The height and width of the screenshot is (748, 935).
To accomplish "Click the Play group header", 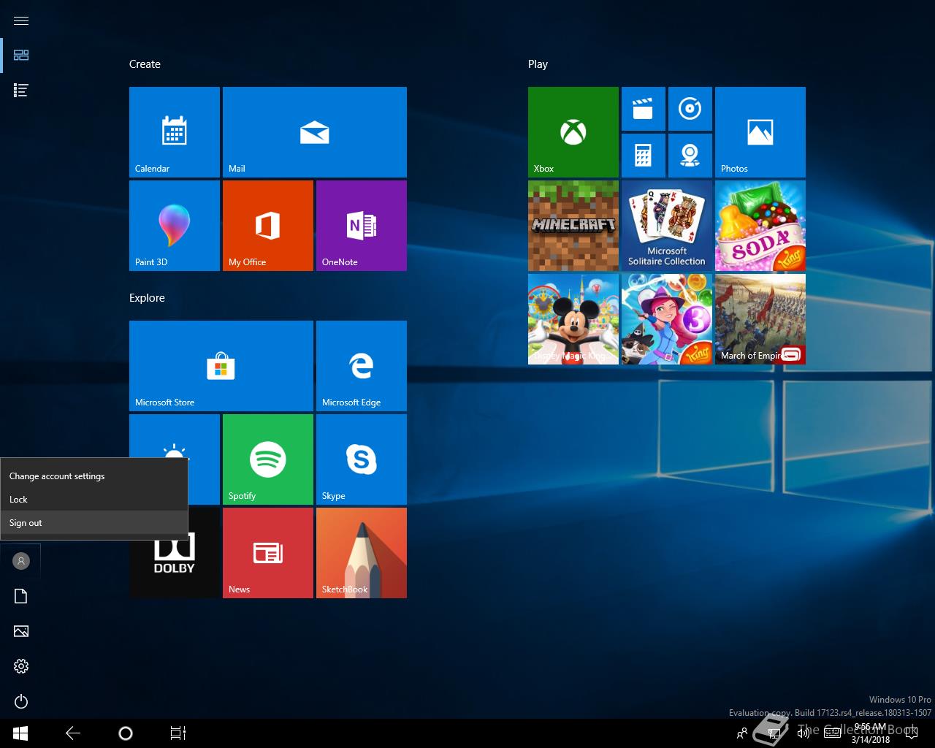I will click(x=538, y=64).
